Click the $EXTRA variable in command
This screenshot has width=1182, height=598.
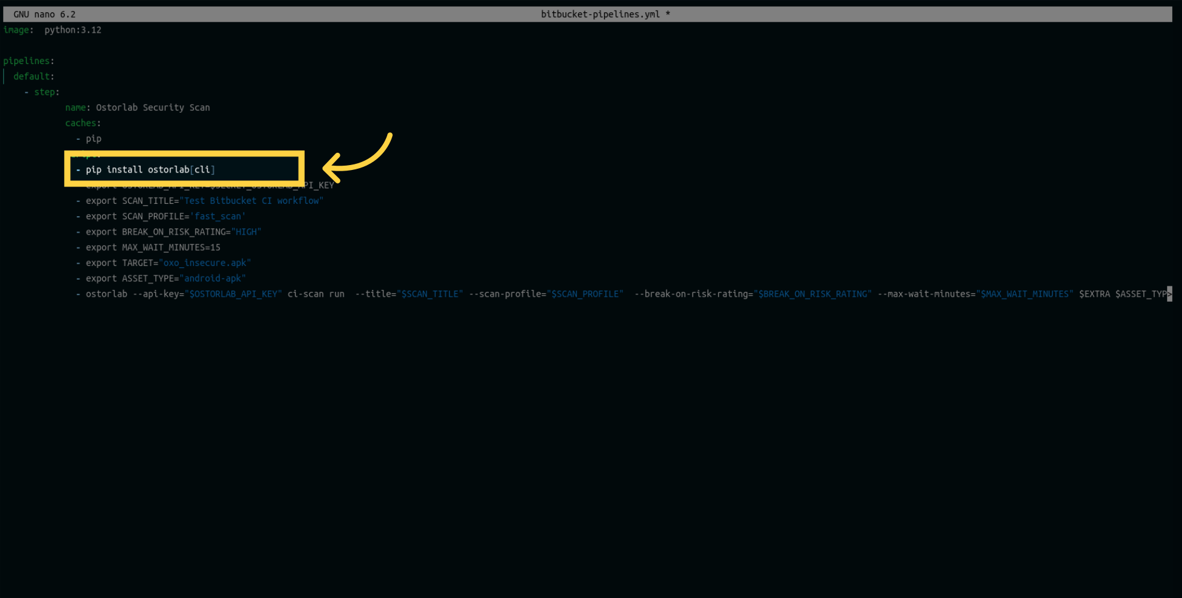pos(1094,294)
